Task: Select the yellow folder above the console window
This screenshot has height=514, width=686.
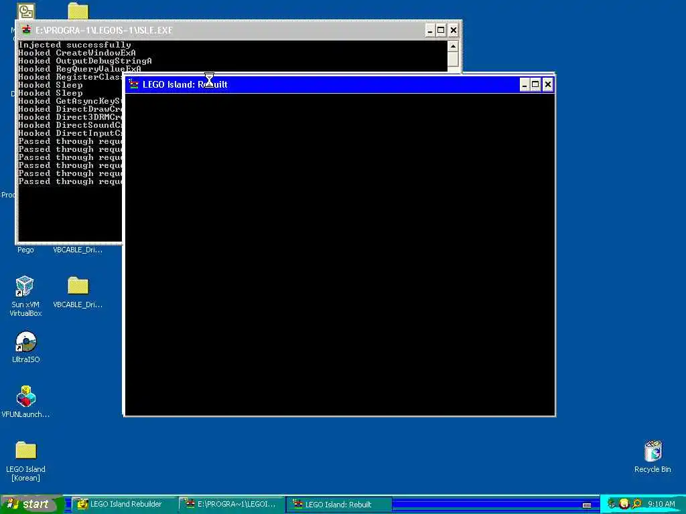Action: point(78,11)
